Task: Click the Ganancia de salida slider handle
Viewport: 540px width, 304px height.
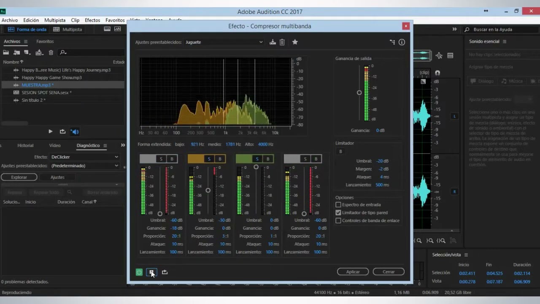Action: [x=359, y=92]
